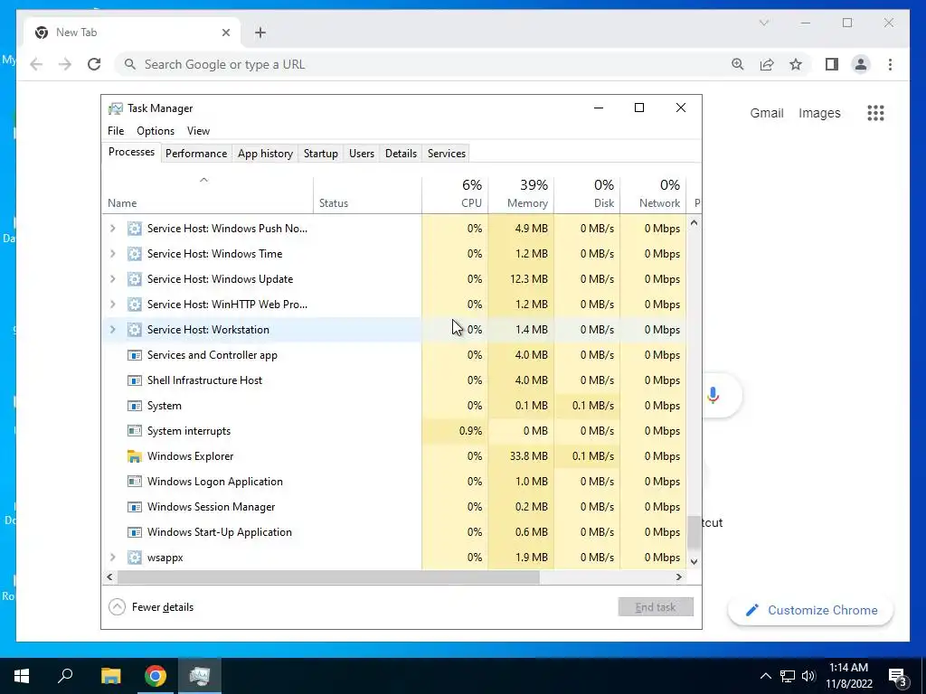Switch to the Services tab
Image resolution: width=926 pixels, height=694 pixels.
tap(447, 154)
